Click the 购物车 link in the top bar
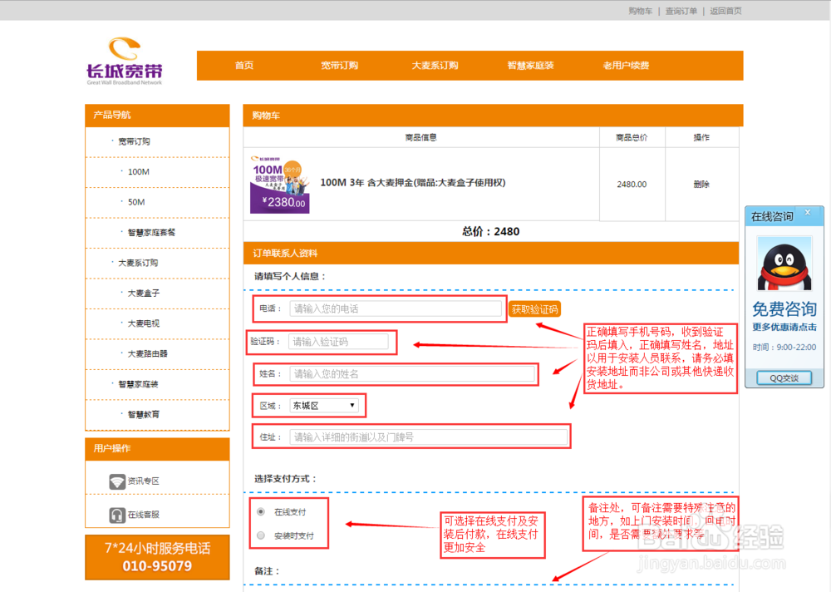This screenshot has width=831, height=592. point(640,11)
